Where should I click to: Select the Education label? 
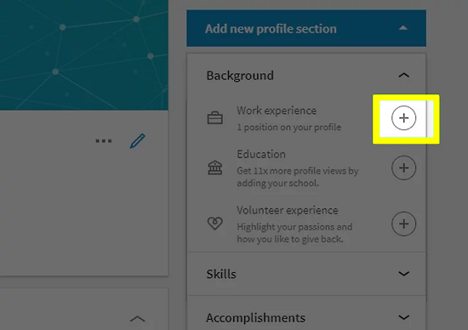pos(261,154)
